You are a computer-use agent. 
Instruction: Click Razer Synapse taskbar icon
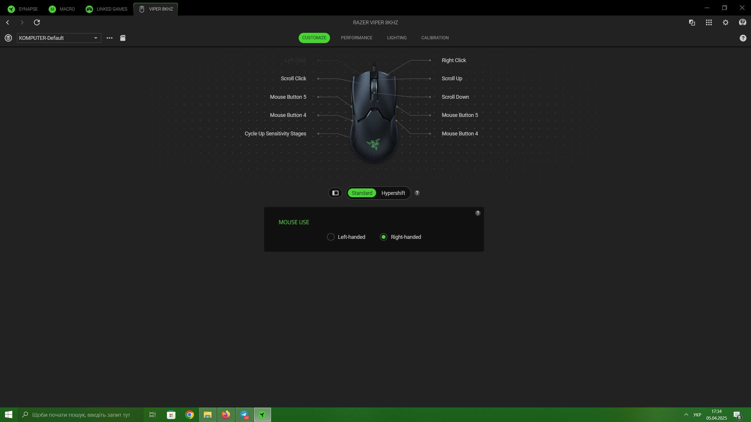[262, 415]
